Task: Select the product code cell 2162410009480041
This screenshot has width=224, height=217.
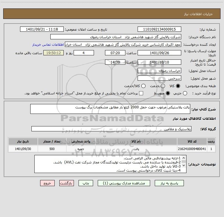Action: 195,149
